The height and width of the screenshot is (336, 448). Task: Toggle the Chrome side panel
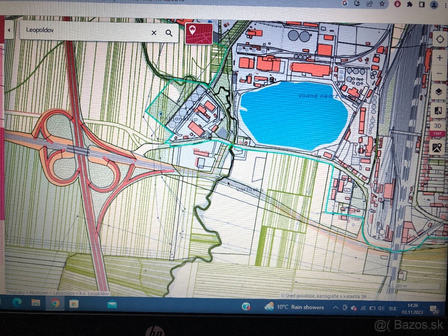click(x=421, y=4)
